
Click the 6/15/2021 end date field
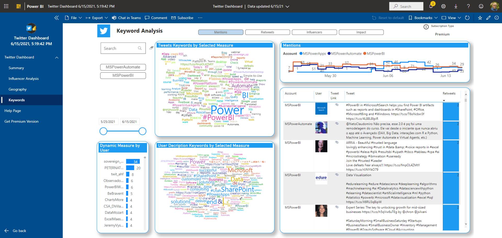[x=129, y=122]
